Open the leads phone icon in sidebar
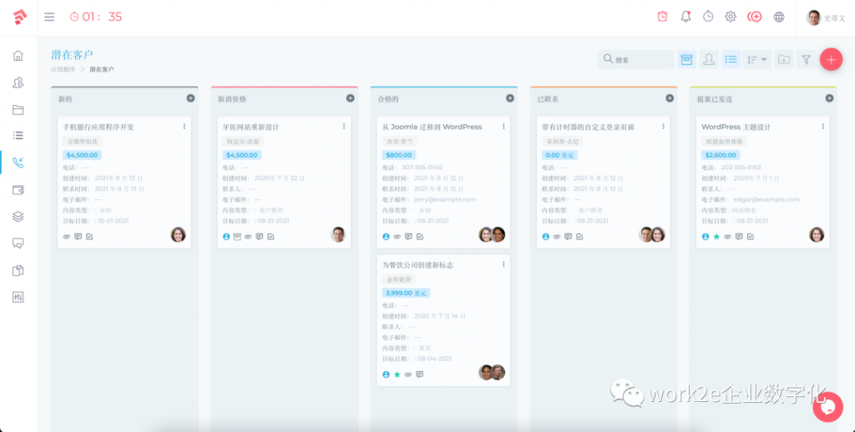The image size is (855, 432). [18, 163]
